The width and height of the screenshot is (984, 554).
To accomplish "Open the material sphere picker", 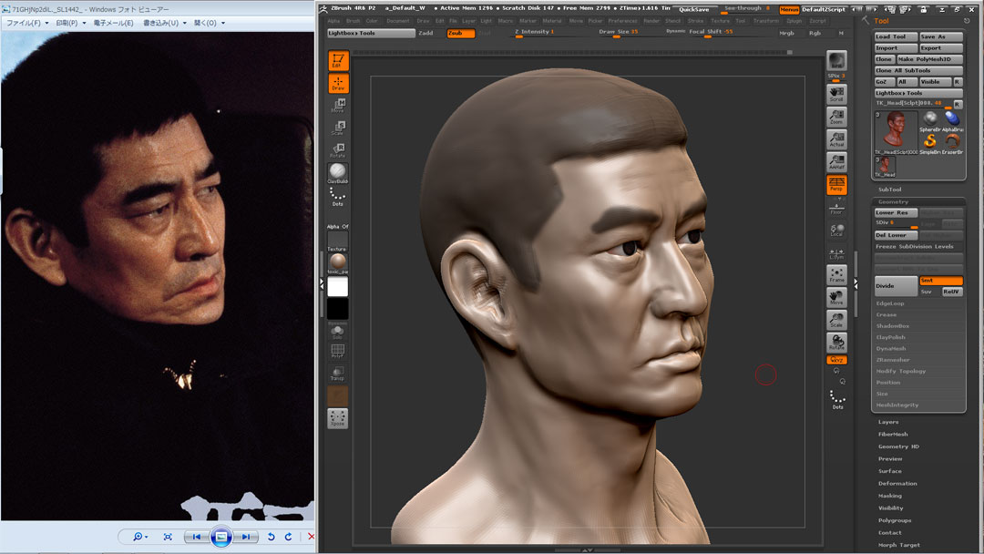I will [x=338, y=263].
